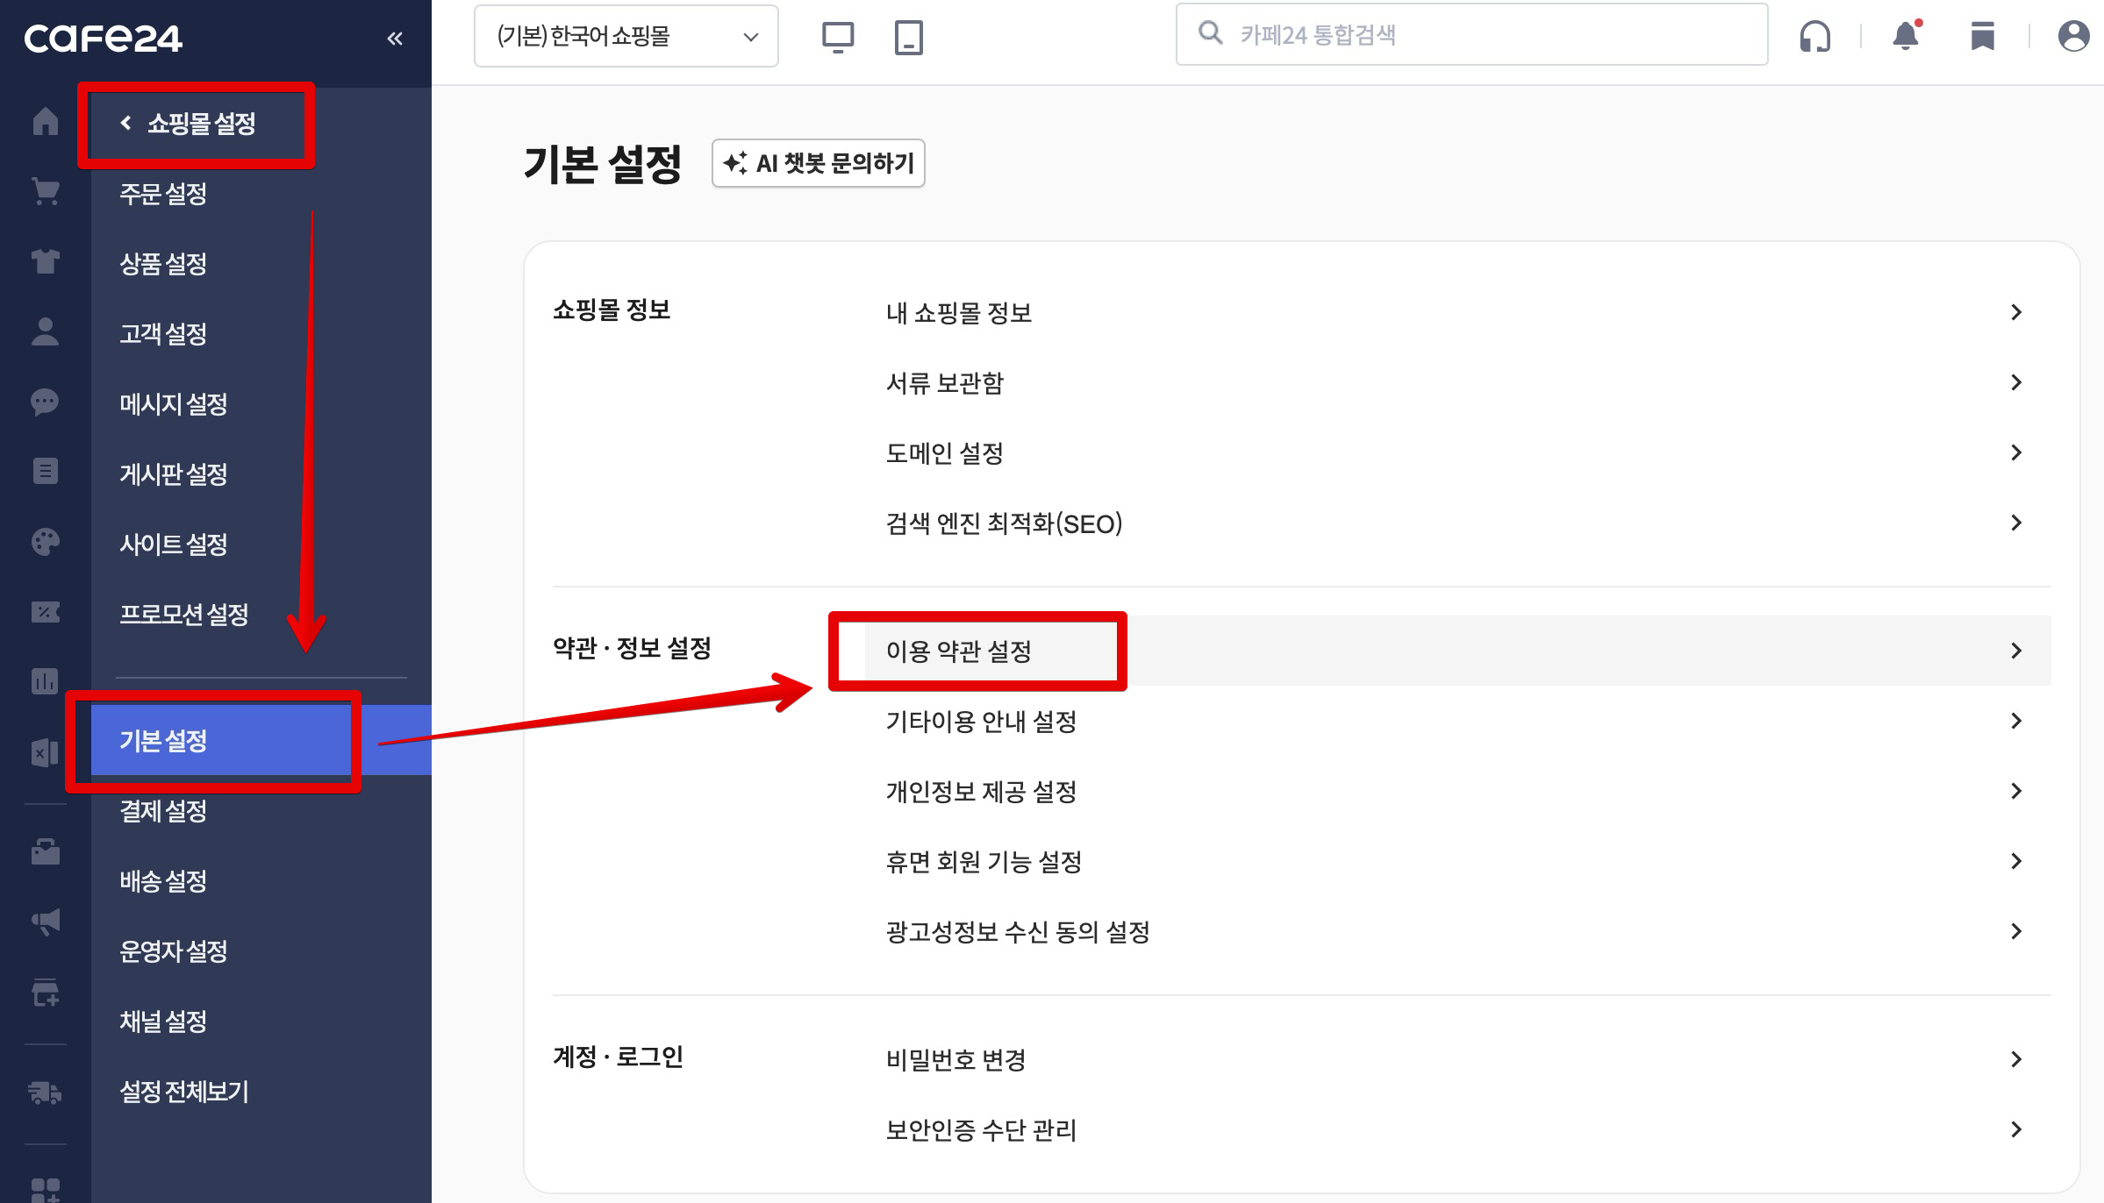Image resolution: width=2104 pixels, height=1203 pixels.
Task: Open the shopping cart orders icon
Action: click(x=45, y=191)
